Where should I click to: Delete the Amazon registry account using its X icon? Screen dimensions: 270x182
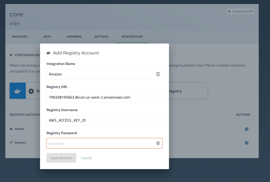[x=247, y=143]
